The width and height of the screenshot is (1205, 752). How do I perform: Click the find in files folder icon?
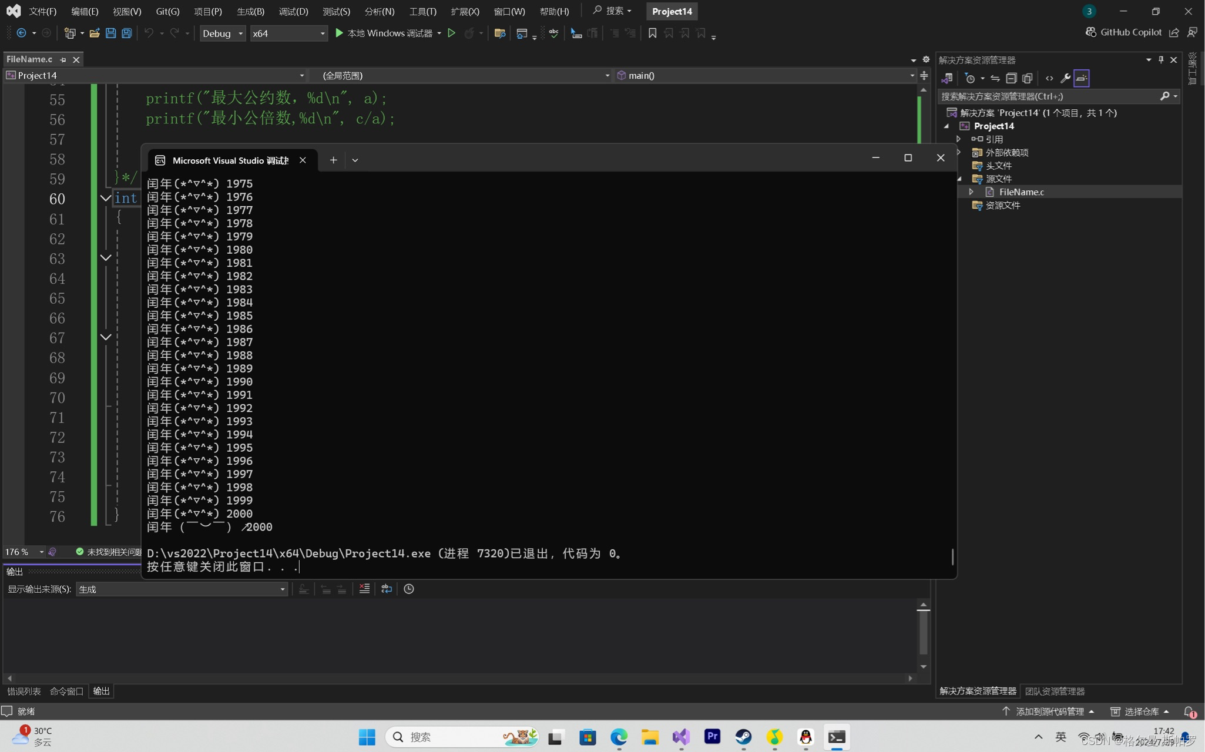(x=500, y=33)
